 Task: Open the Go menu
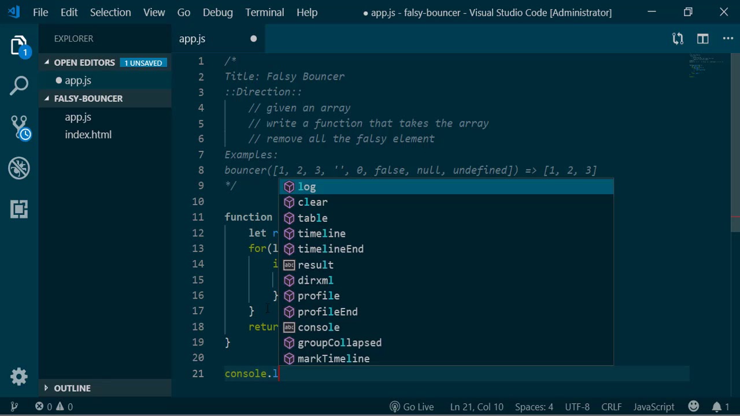184,12
